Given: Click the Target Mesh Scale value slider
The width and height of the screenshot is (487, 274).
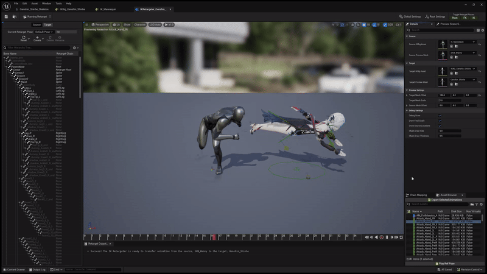Looking at the screenshot, I should click(450, 100).
